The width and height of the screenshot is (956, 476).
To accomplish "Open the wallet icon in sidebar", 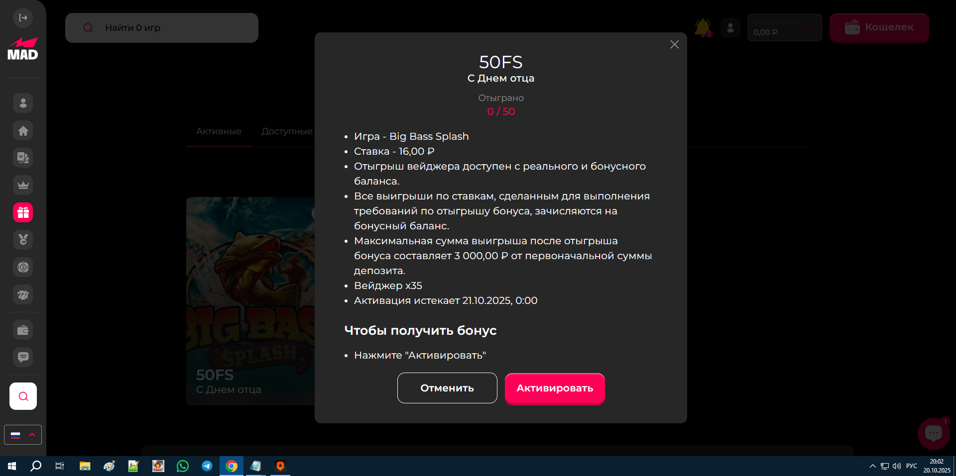I will [x=23, y=330].
